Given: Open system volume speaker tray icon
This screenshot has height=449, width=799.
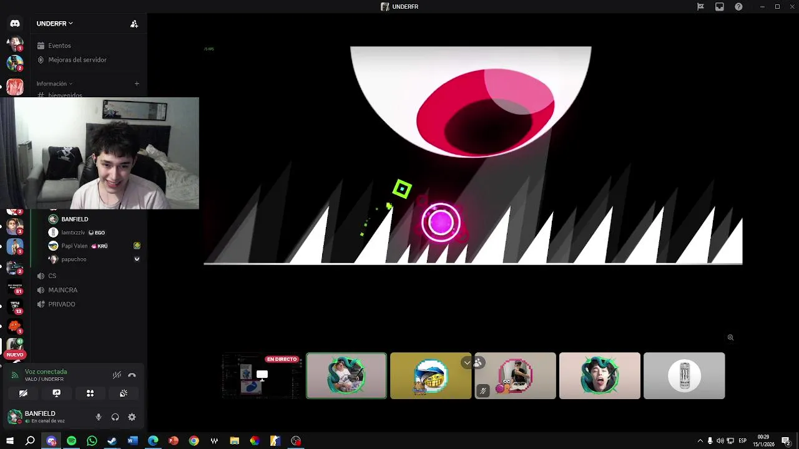Looking at the screenshot, I should (x=720, y=441).
